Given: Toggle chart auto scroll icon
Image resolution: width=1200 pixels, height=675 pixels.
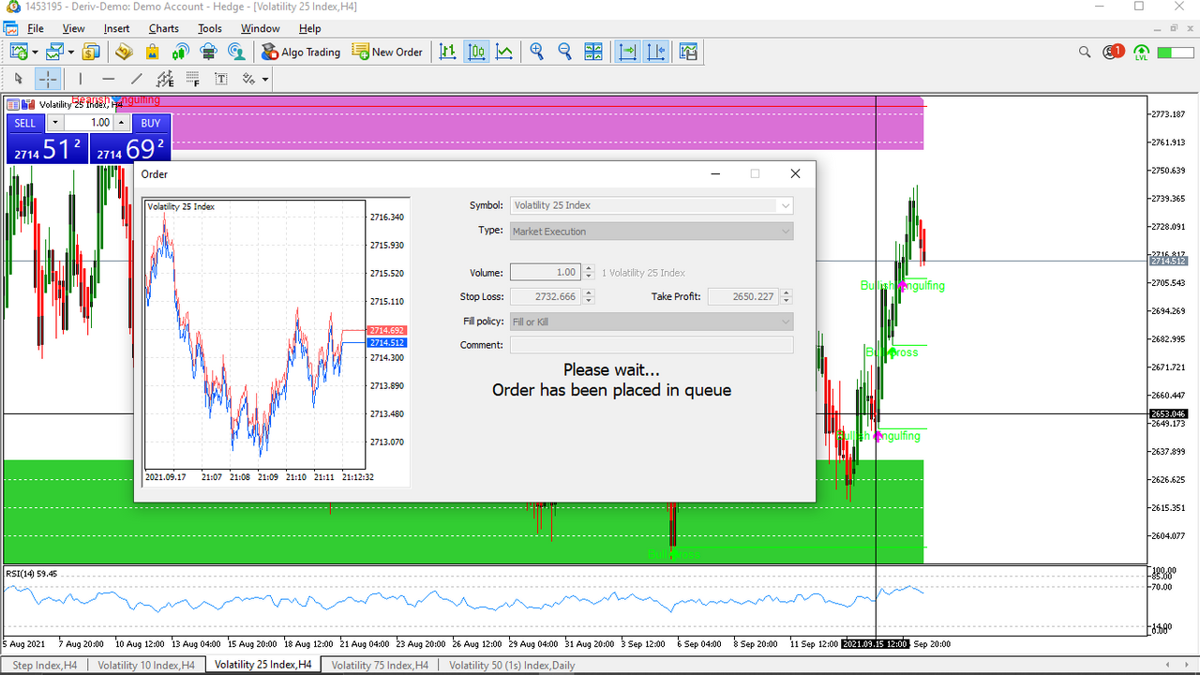Looking at the screenshot, I should (627, 52).
